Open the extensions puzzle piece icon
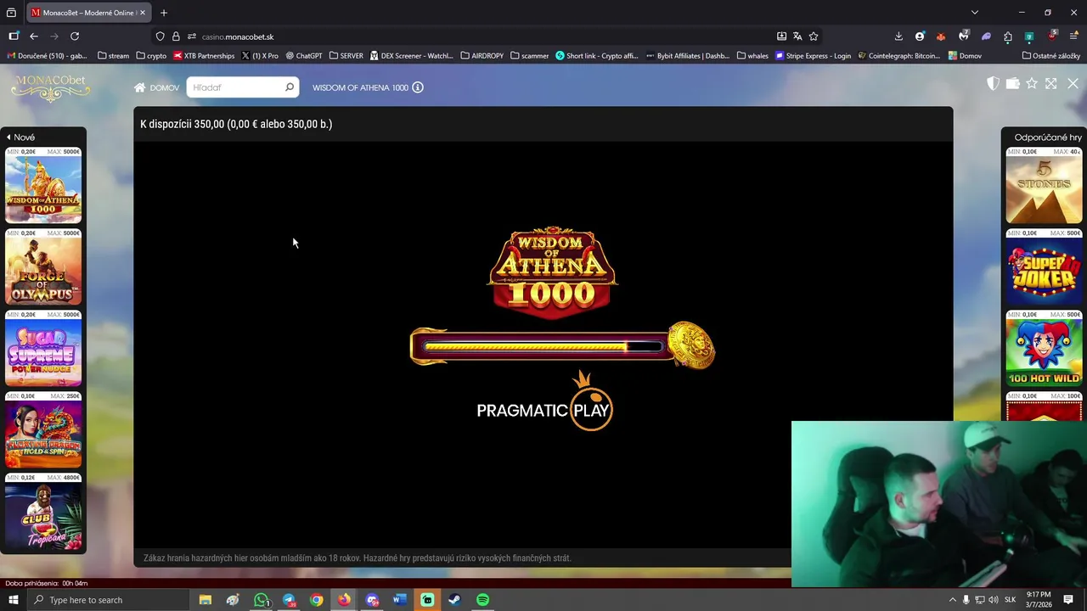 point(1008,36)
